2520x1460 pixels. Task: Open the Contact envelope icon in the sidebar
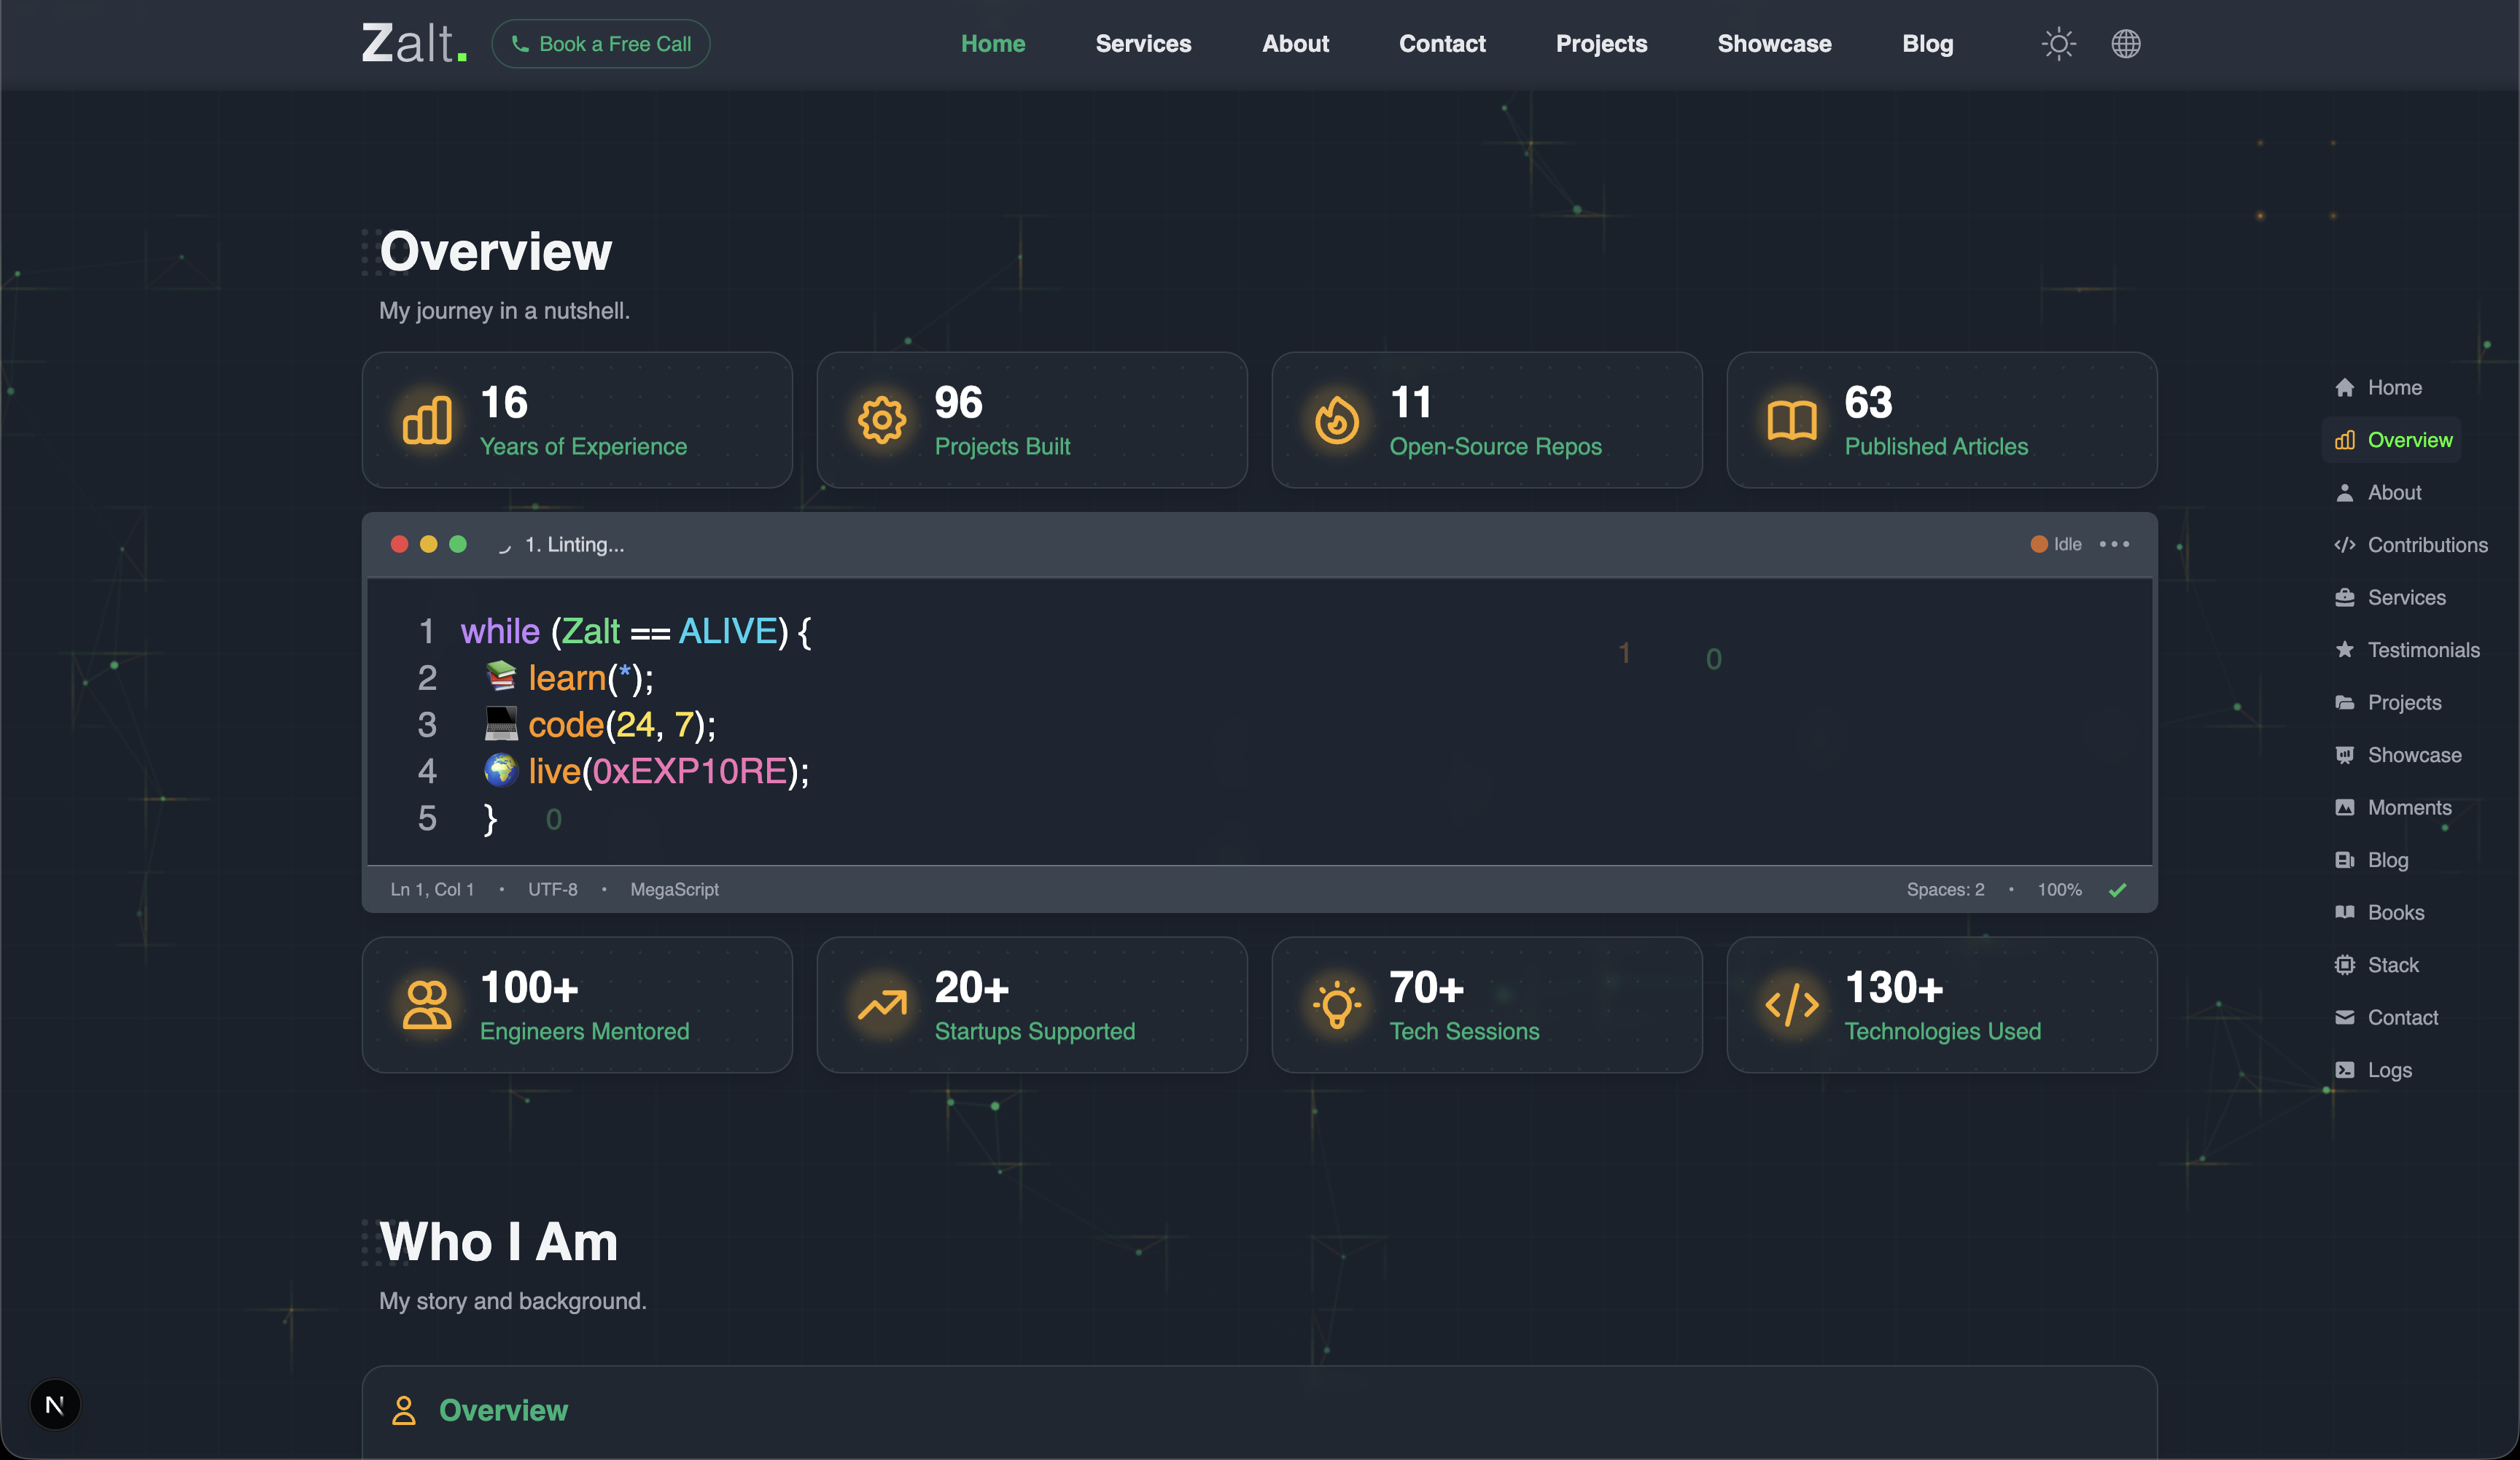[2346, 1017]
